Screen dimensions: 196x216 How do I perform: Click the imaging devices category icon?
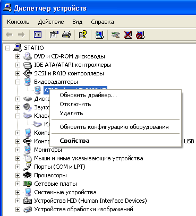pos(28,209)
